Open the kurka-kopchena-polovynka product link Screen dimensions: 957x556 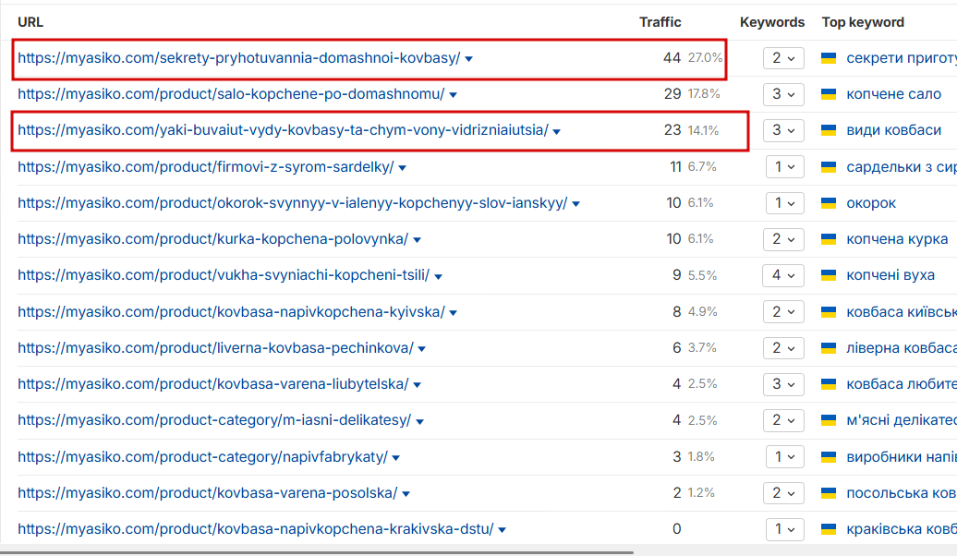(213, 238)
